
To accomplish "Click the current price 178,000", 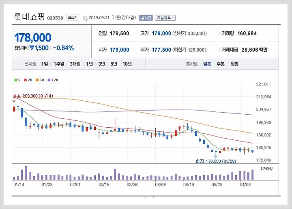I will click(33, 37).
